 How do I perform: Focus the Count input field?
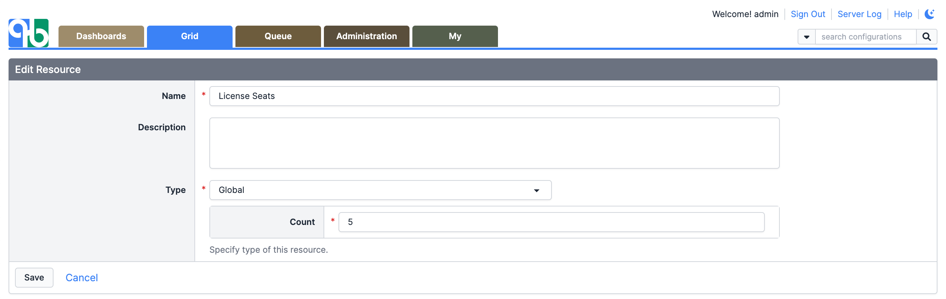coord(551,222)
